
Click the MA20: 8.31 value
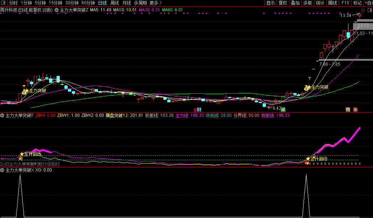click(149, 10)
